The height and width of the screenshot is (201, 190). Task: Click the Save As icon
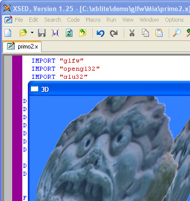coord(55,33)
